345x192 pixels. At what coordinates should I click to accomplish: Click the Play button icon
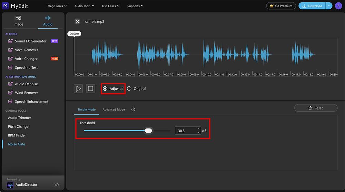(x=78, y=89)
